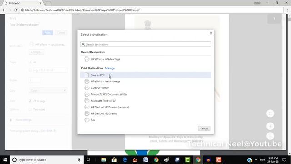Go back in the browser
291x164 pixels.
pyautogui.click(x=4, y=10)
